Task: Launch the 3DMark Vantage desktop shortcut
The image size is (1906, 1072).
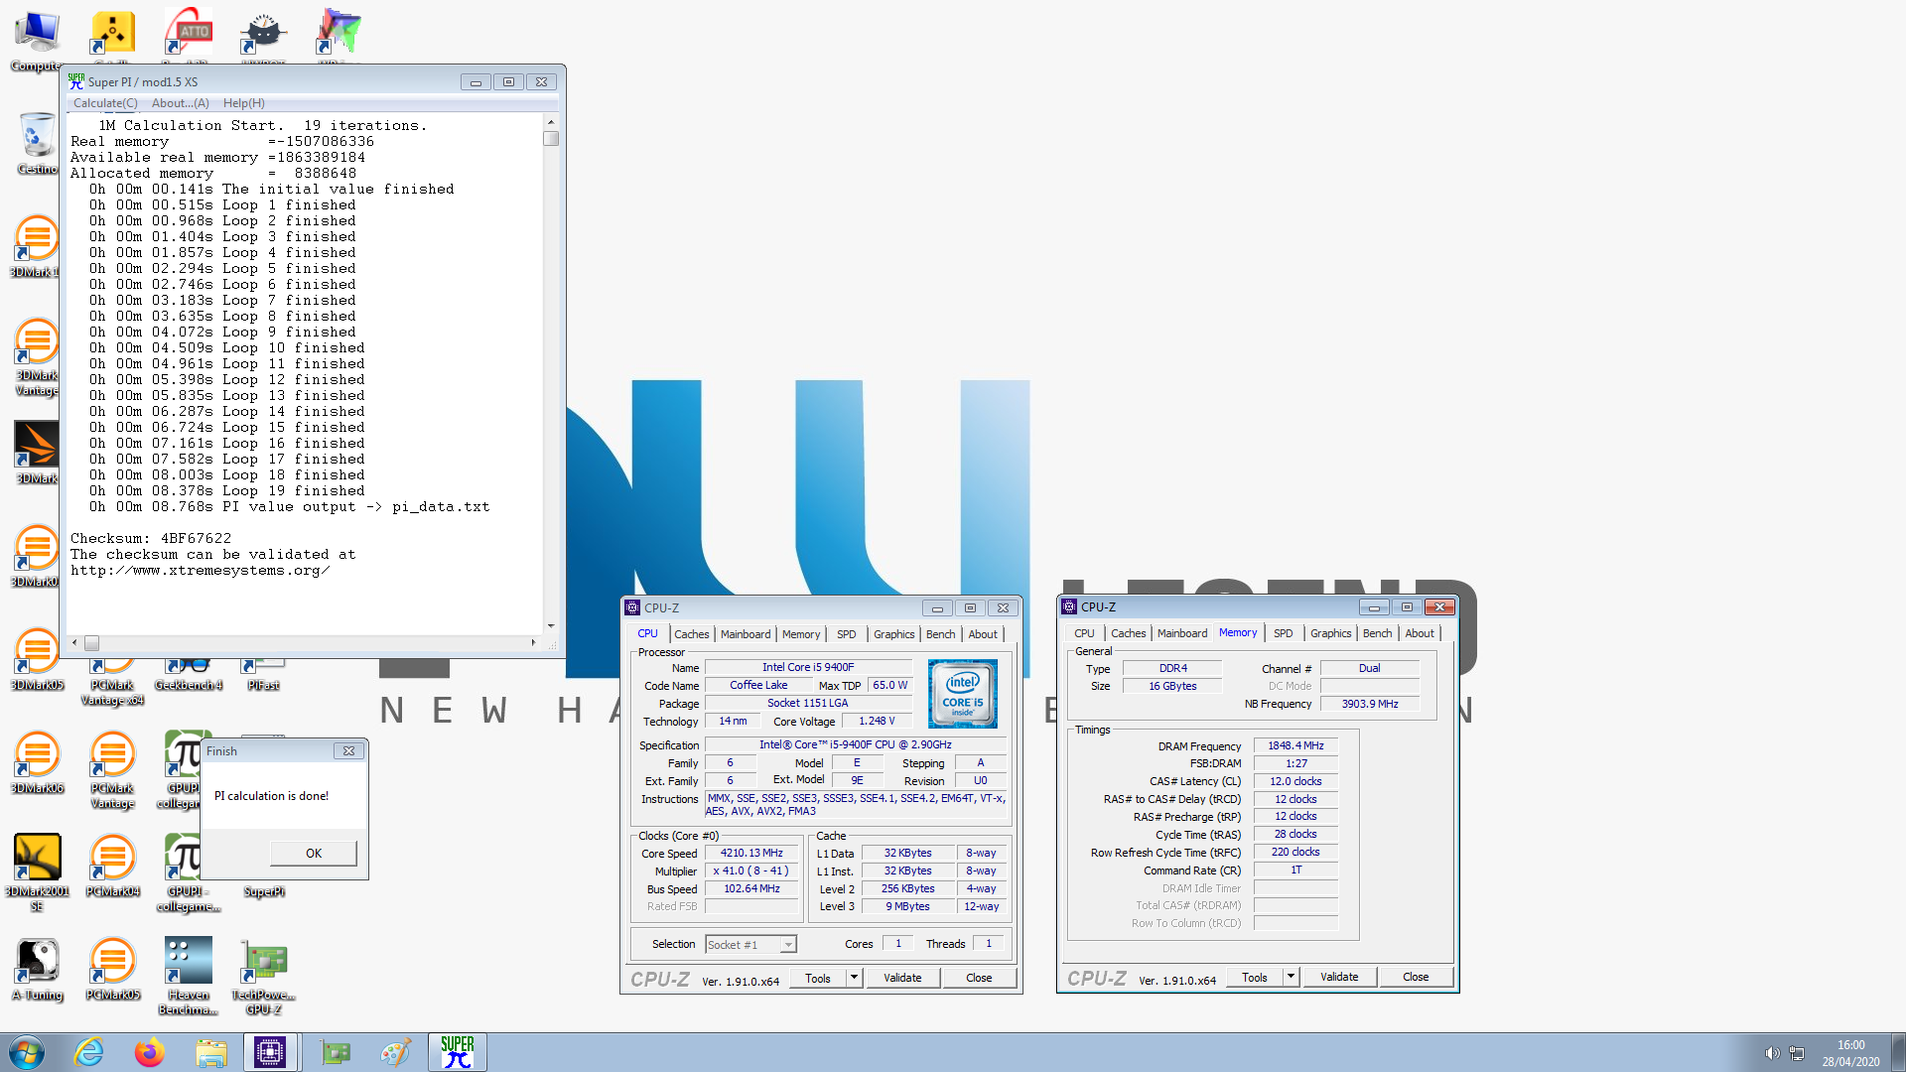Action: (37, 357)
